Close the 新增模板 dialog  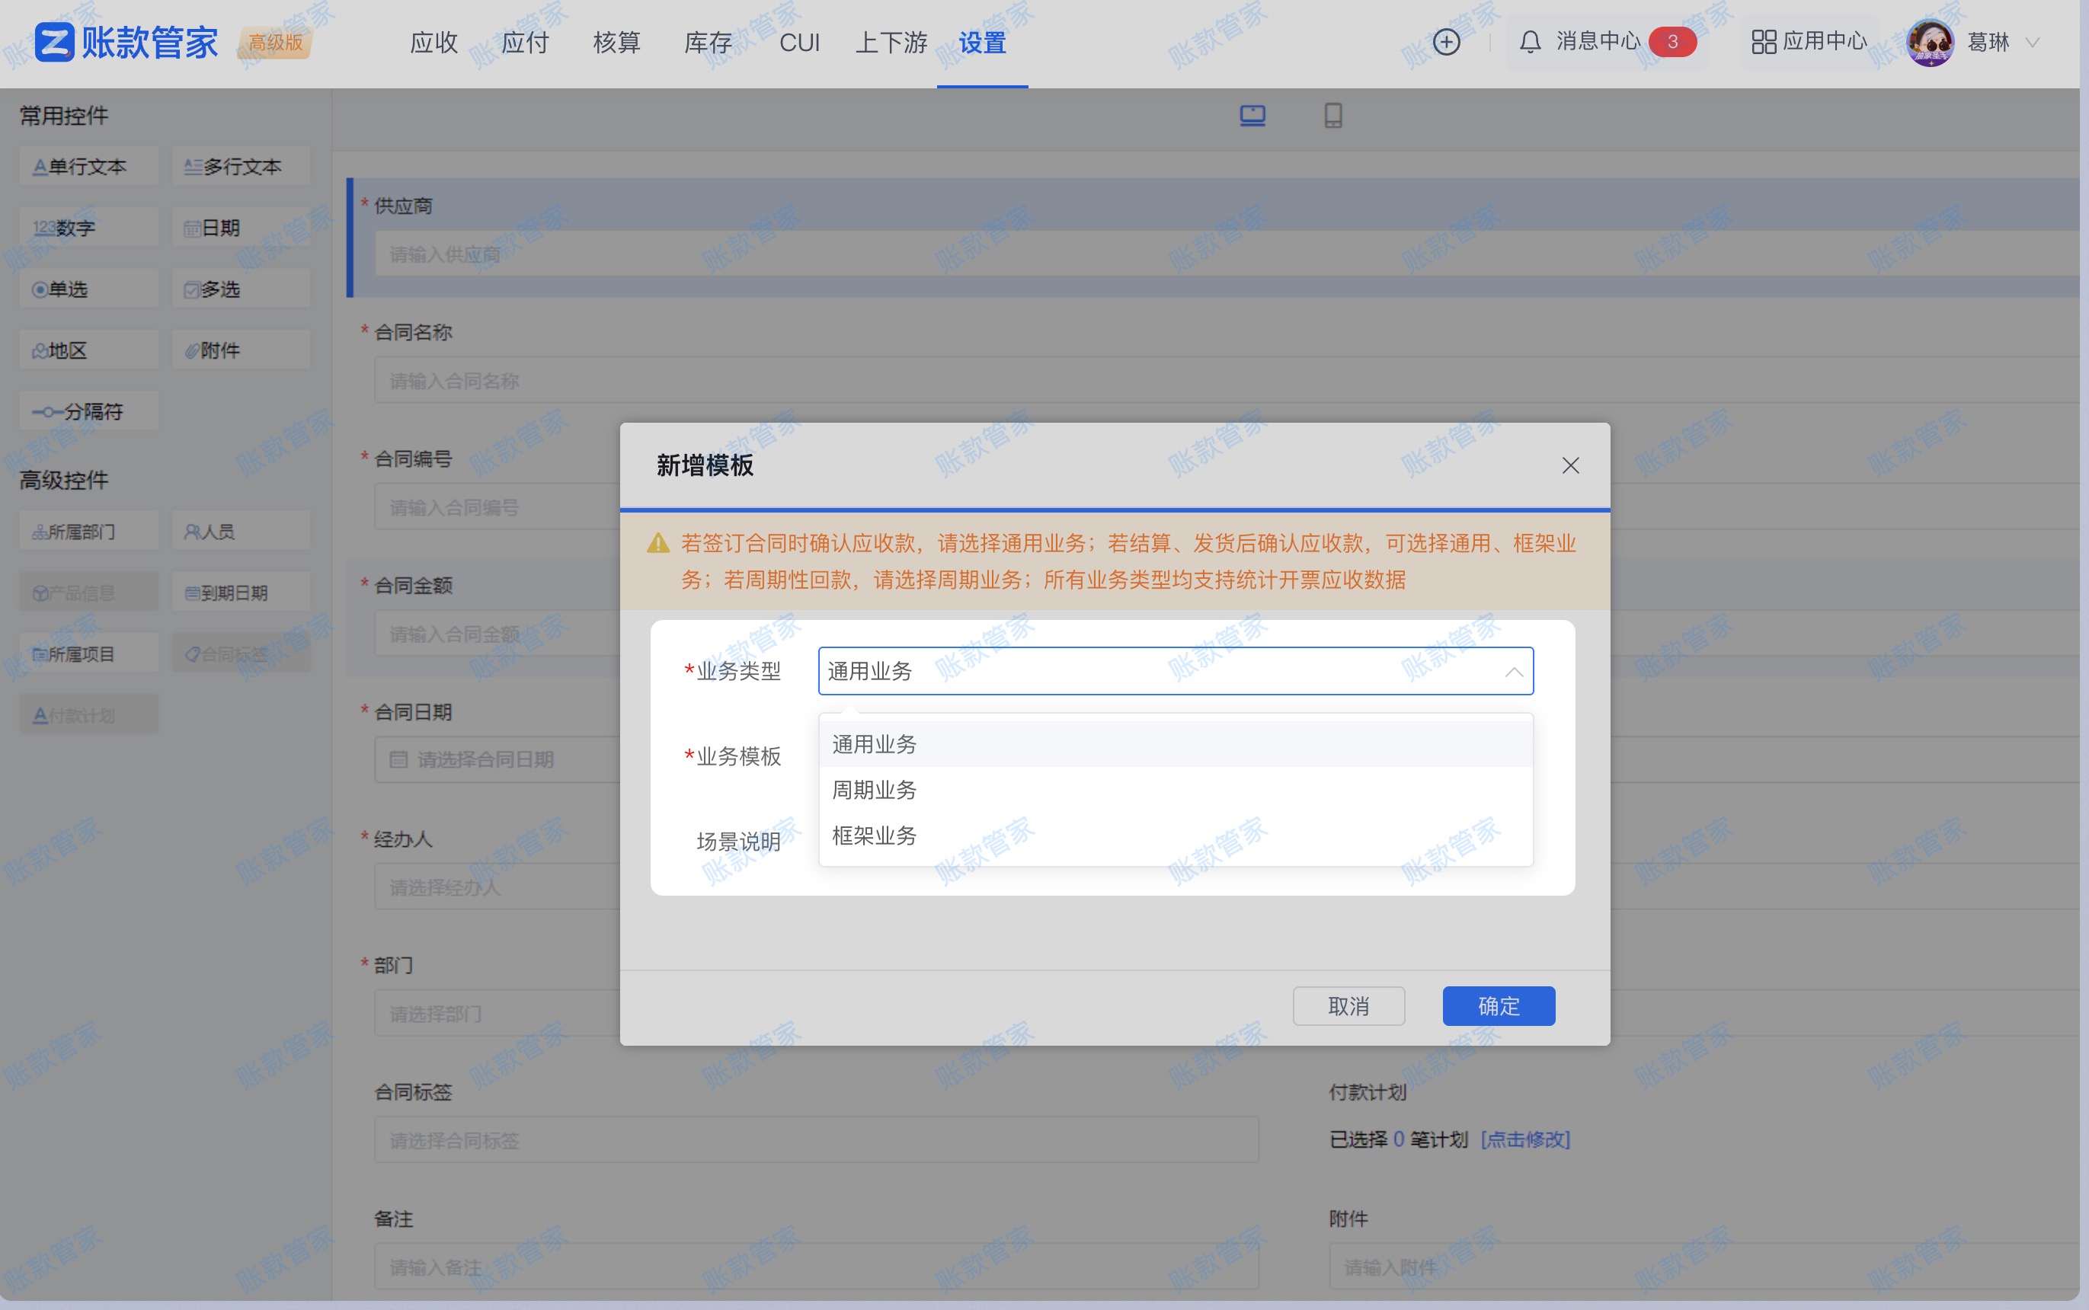(x=1570, y=466)
